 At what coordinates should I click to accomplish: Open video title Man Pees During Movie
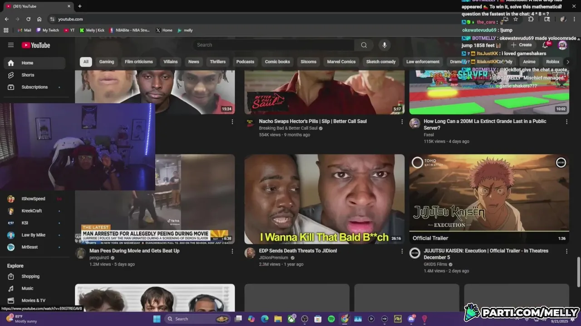[x=134, y=251]
